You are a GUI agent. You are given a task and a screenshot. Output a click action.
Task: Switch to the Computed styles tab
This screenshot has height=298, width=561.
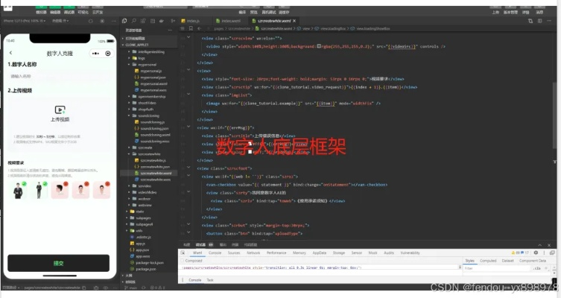coord(488,261)
